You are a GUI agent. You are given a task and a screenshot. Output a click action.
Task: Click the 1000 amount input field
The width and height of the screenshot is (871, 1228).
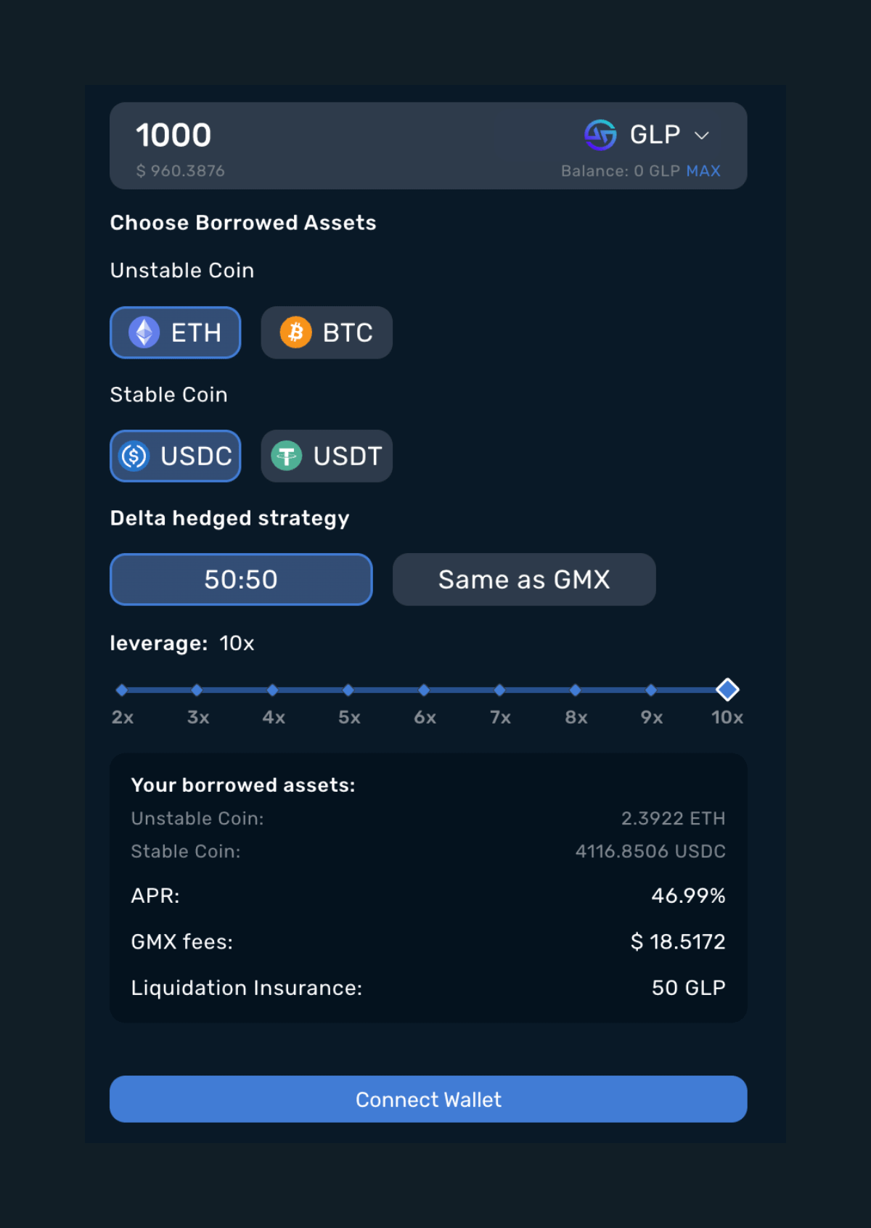point(290,136)
